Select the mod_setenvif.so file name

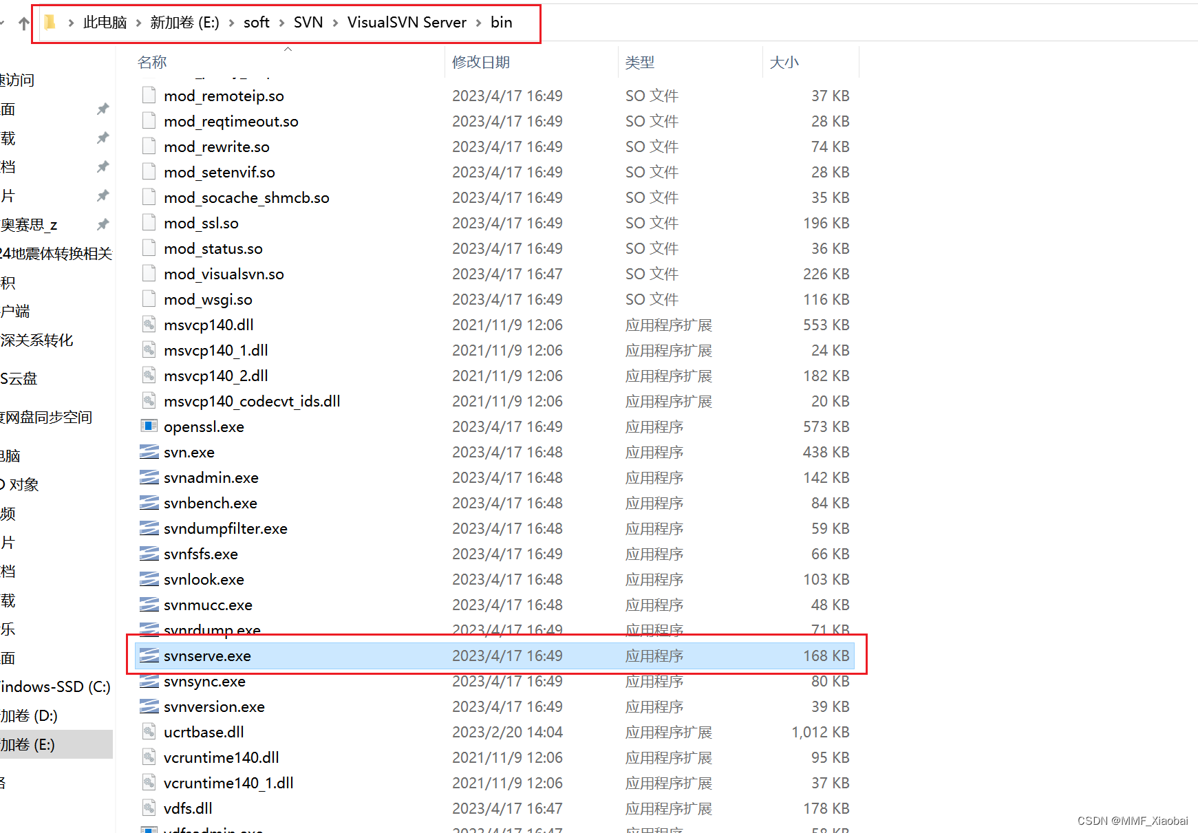click(x=220, y=172)
